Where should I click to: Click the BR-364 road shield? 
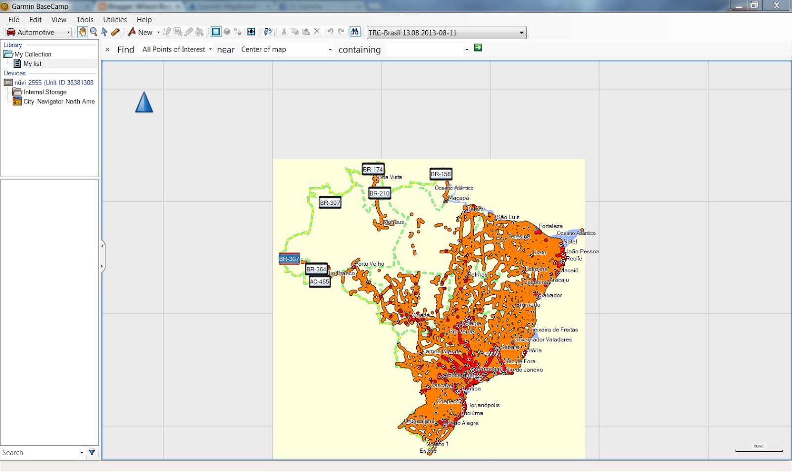click(x=316, y=269)
